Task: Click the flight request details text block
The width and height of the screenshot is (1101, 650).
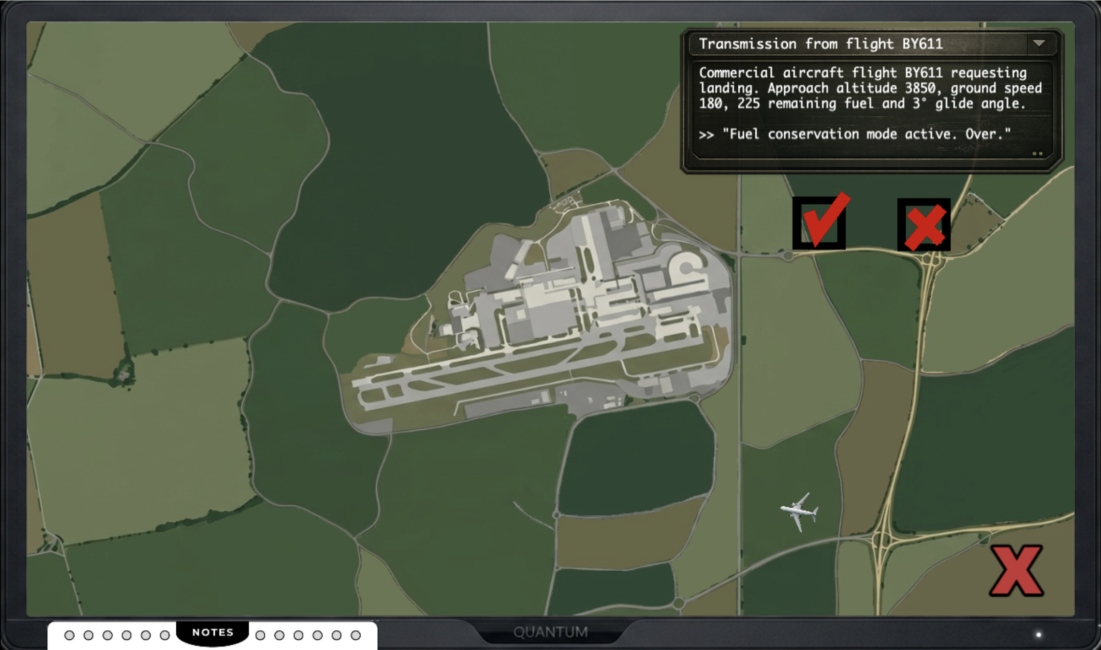Action: click(x=870, y=88)
